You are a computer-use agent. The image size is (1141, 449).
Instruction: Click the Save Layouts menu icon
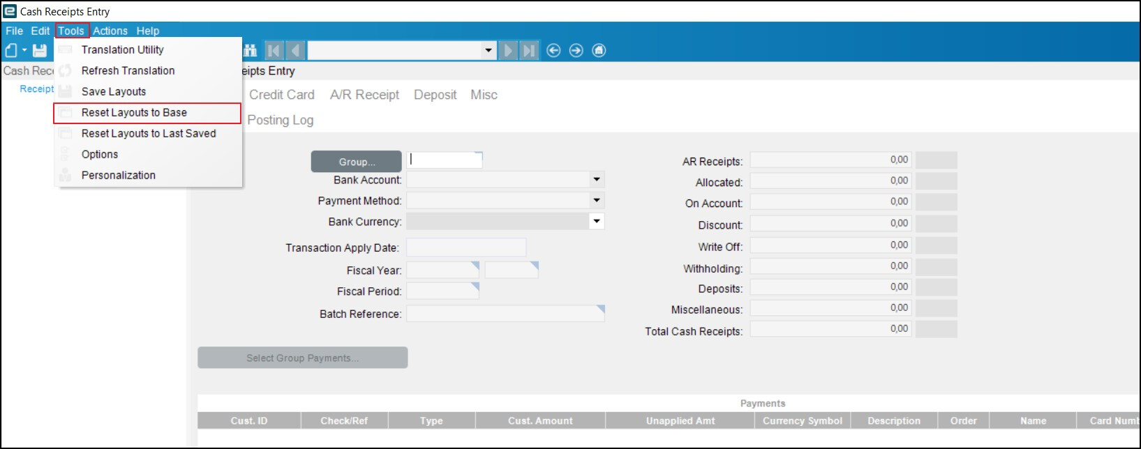[x=65, y=91]
